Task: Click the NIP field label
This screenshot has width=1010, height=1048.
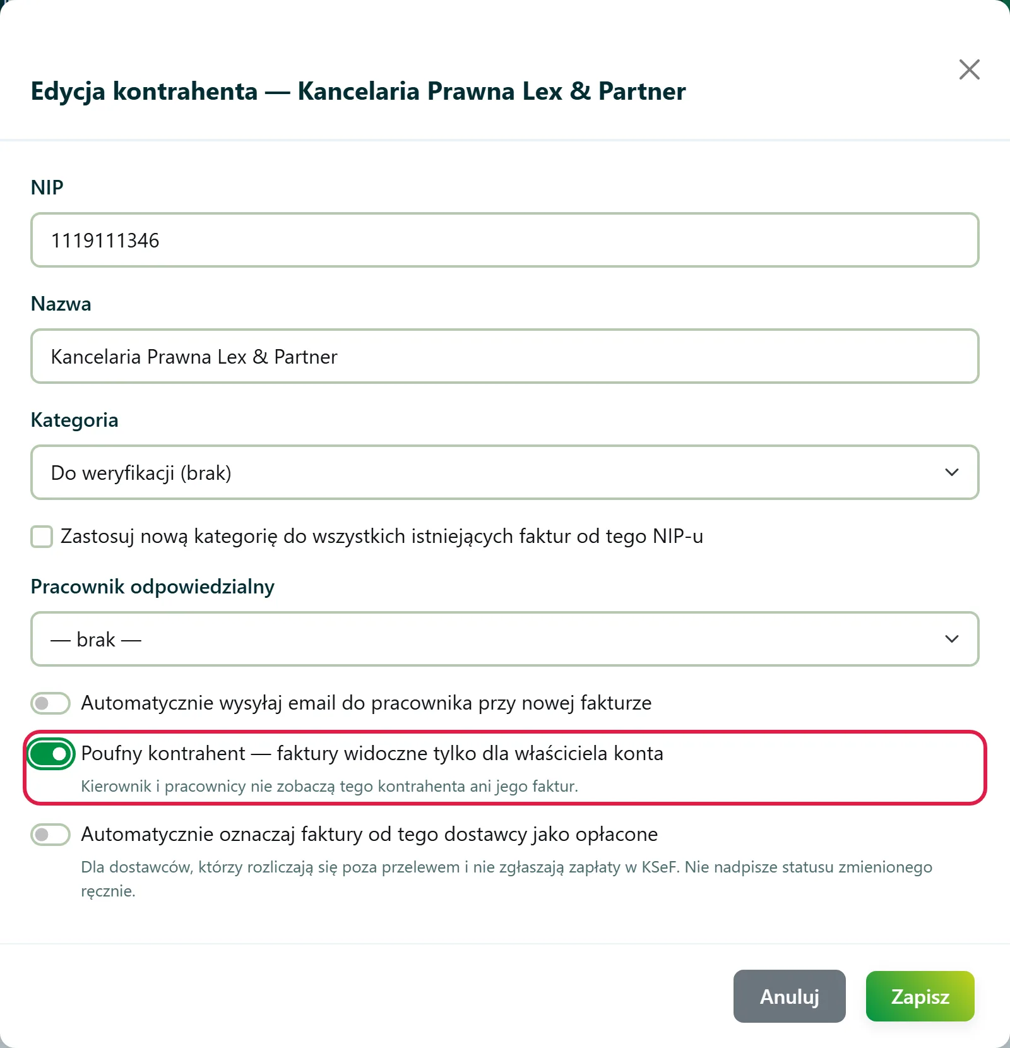Action: click(47, 188)
